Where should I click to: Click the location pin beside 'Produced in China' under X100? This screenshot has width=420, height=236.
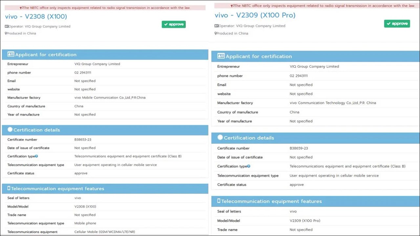pos(6,33)
